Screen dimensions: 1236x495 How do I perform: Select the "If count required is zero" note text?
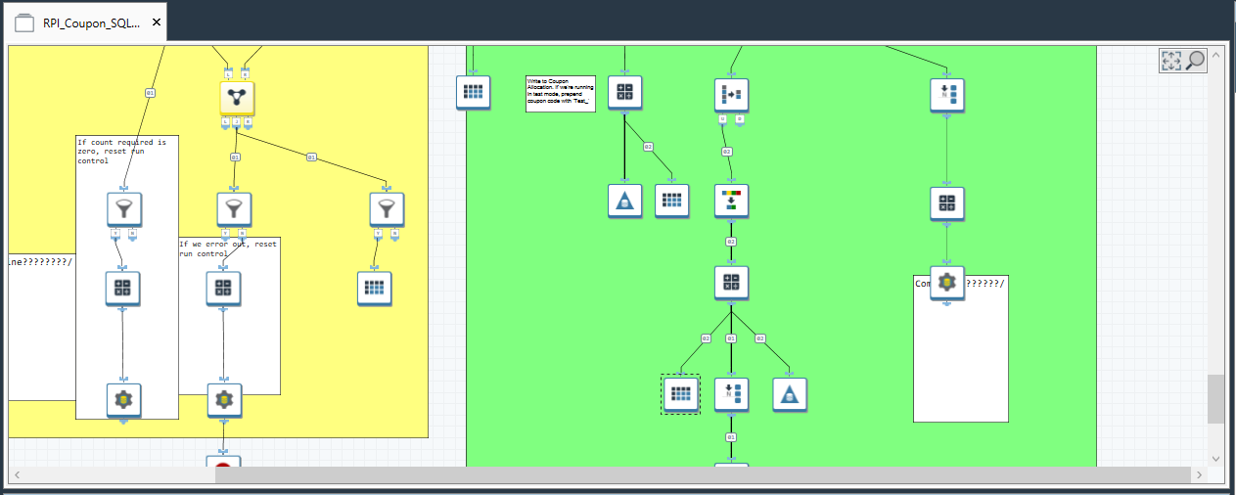pyautogui.click(x=121, y=151)
